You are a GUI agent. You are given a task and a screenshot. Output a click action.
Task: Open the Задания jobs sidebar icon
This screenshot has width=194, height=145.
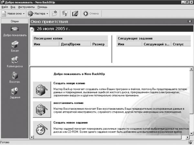click(x=15, y=91)
